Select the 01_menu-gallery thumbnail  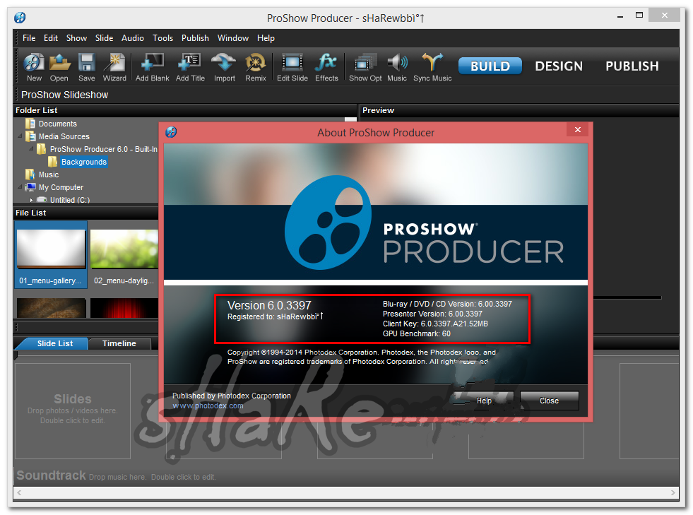[x=51, y=254]
